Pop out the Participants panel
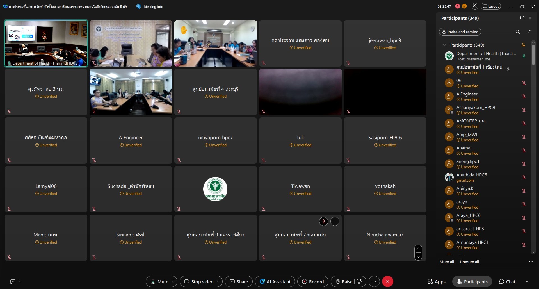This screenshot has height=289, width=539. coord(522,18)
